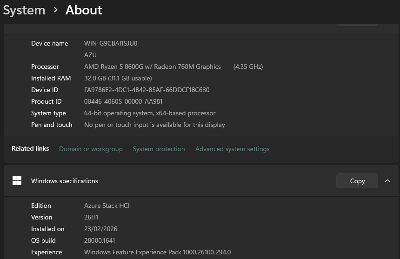400x259 pixels.
Task: Select device name WIN-G9CBAI1SJU0
Action: click(111, 43)
